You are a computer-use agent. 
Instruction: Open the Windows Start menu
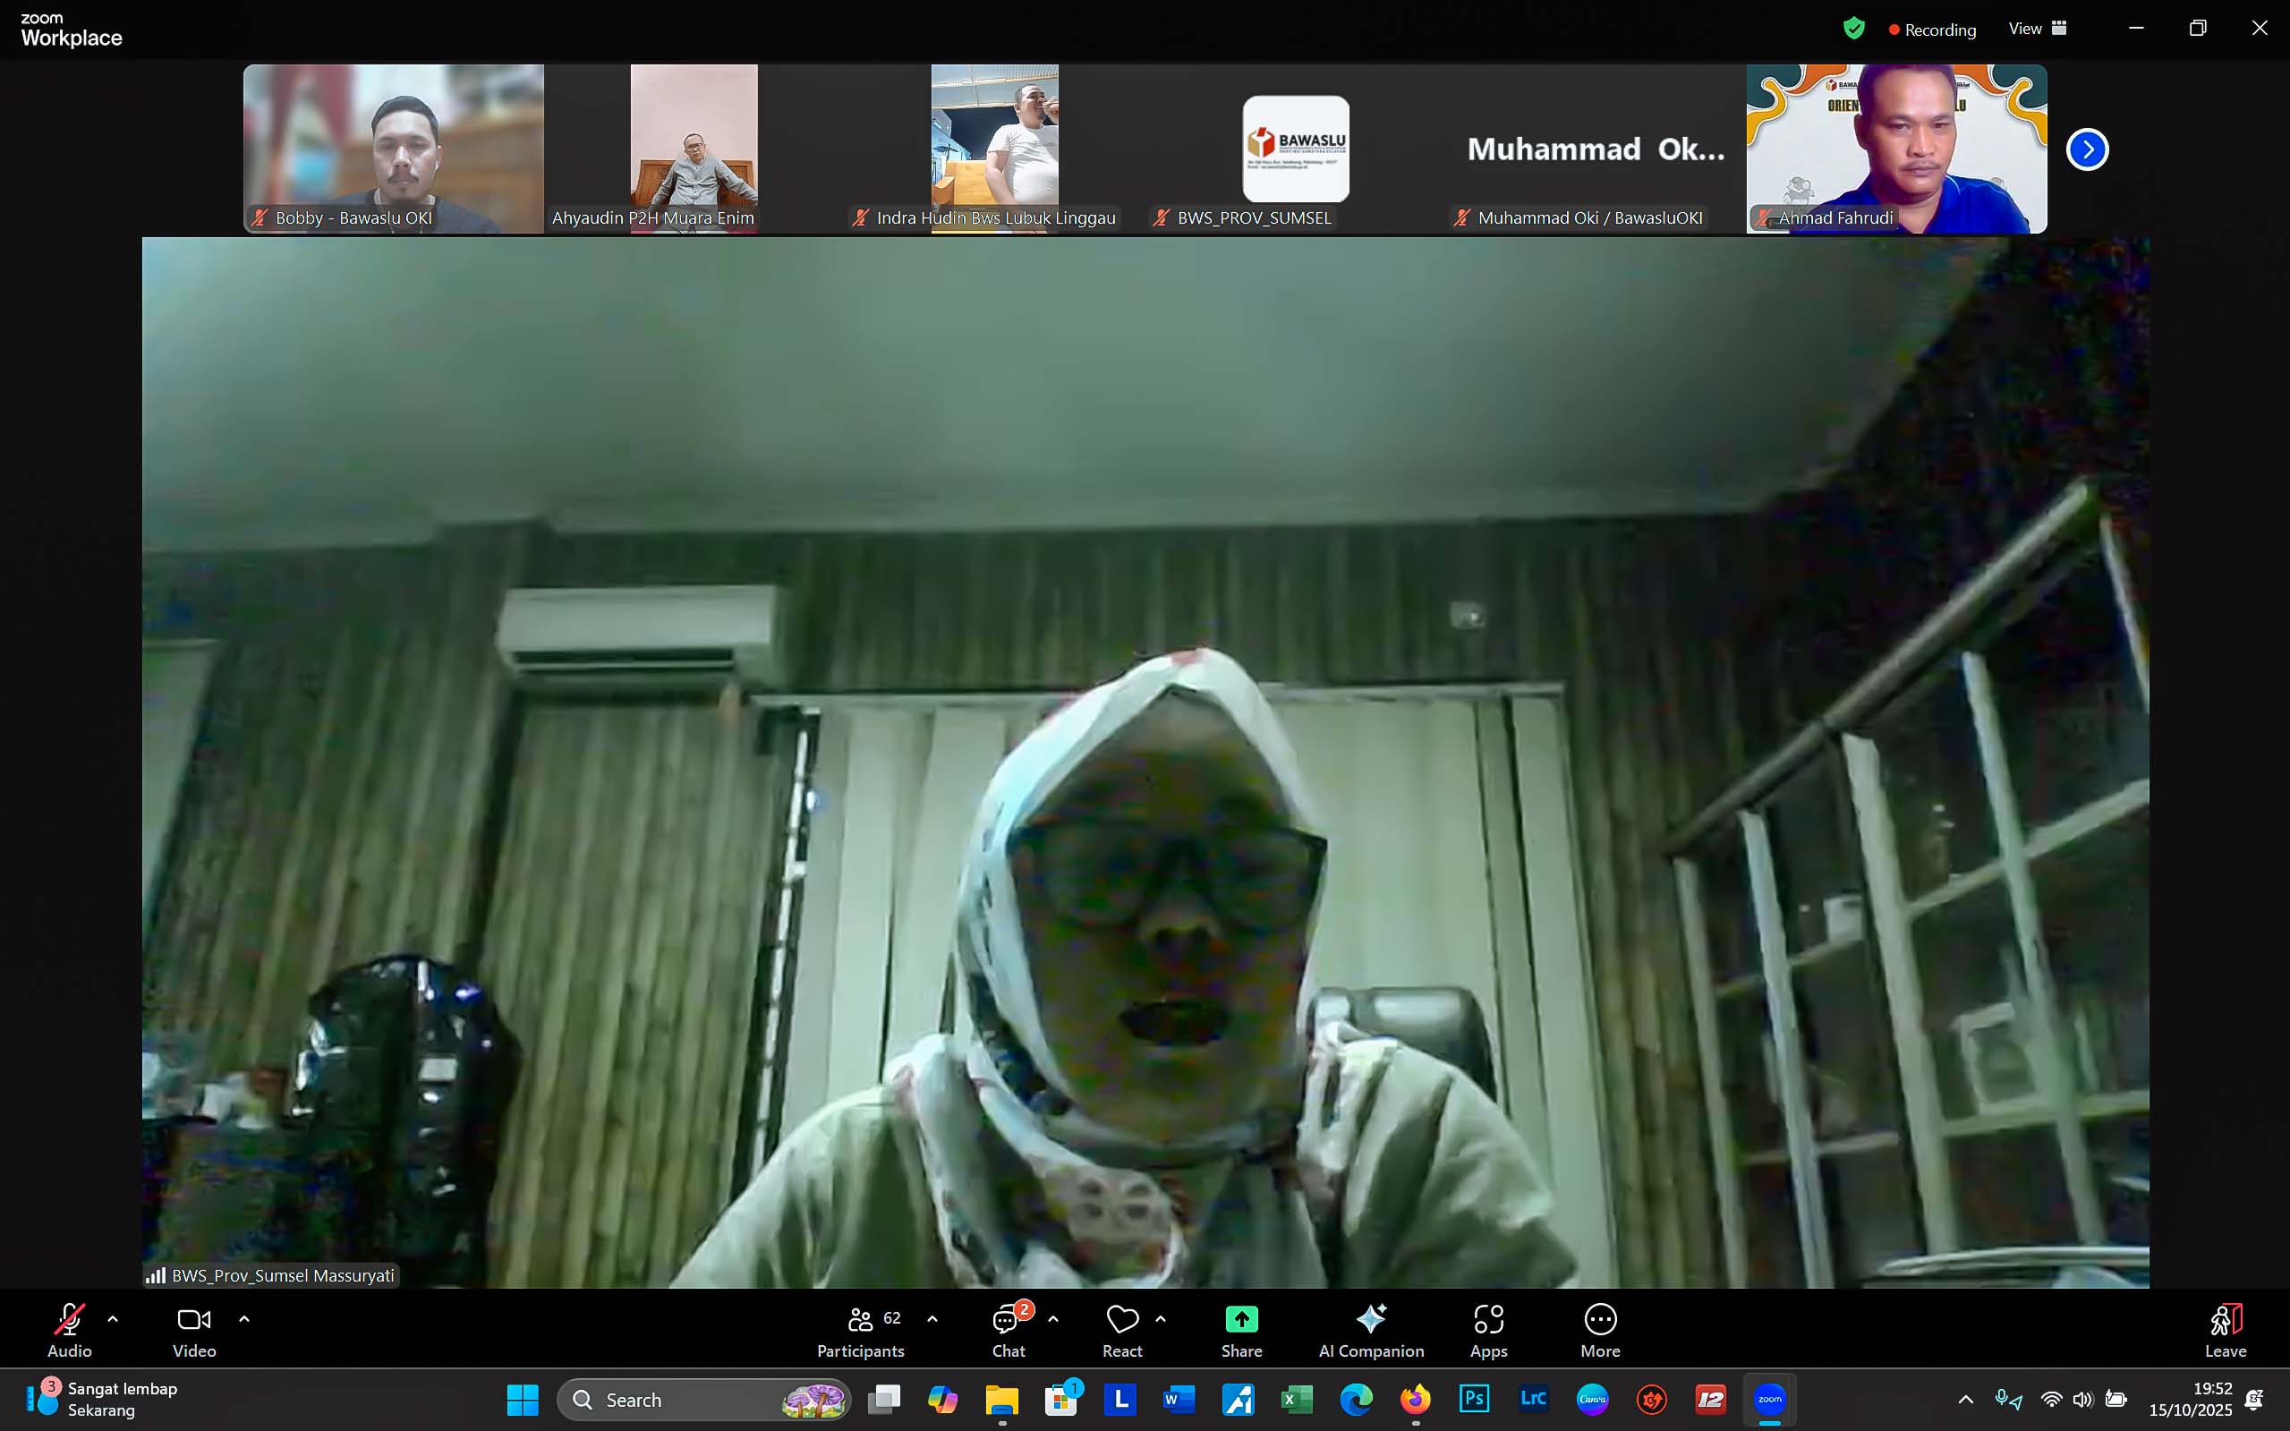point(522,1399)
